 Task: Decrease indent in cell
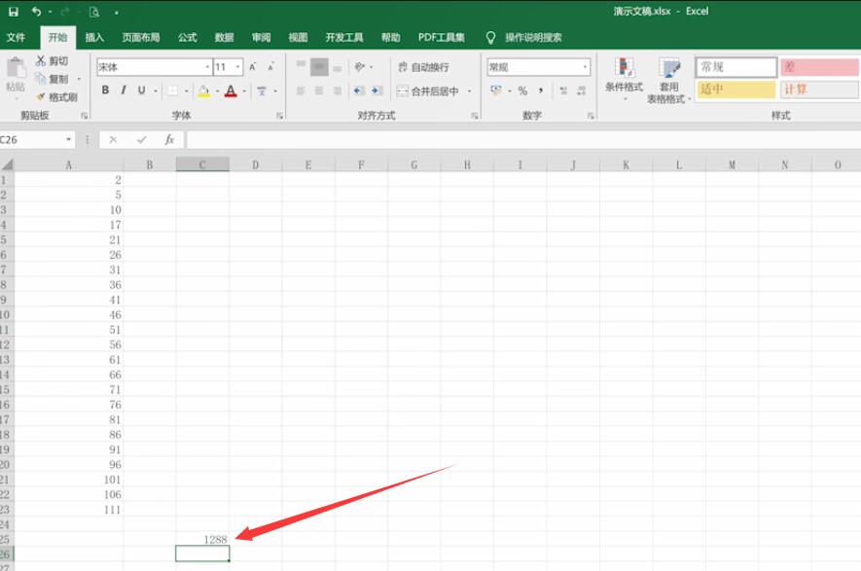point(359,90)
